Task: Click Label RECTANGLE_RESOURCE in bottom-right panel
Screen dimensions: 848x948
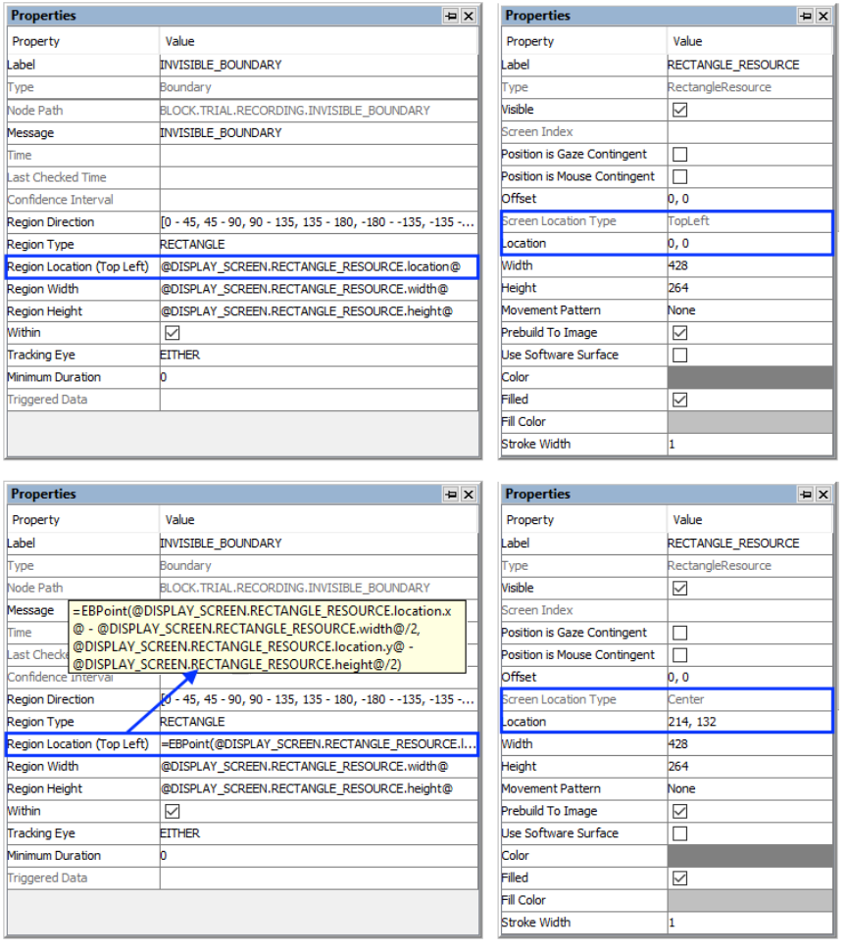Action: (750, 543)
